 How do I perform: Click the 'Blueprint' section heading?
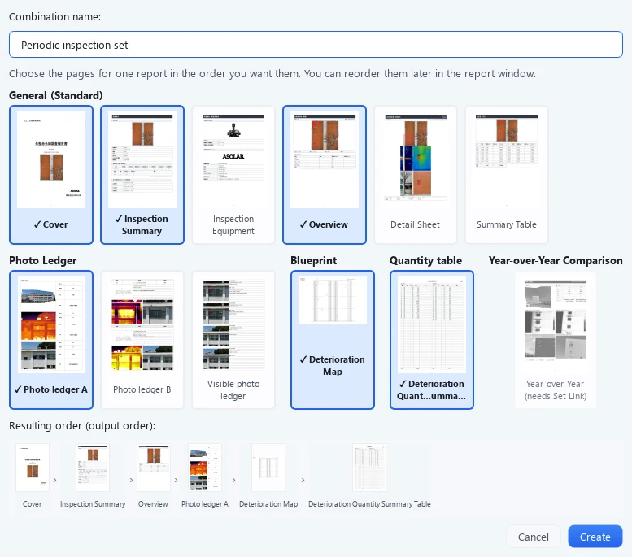(314, 260)
